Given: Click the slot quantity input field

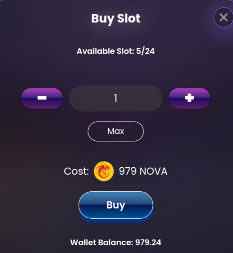Looking at the screenshot, I should click(116, 98).
